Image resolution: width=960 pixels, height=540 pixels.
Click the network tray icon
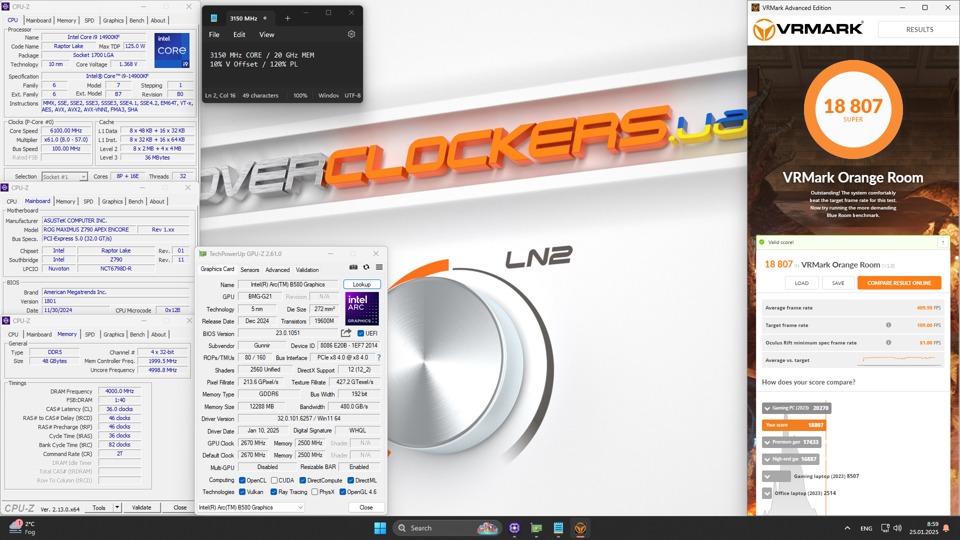[885, 528]
